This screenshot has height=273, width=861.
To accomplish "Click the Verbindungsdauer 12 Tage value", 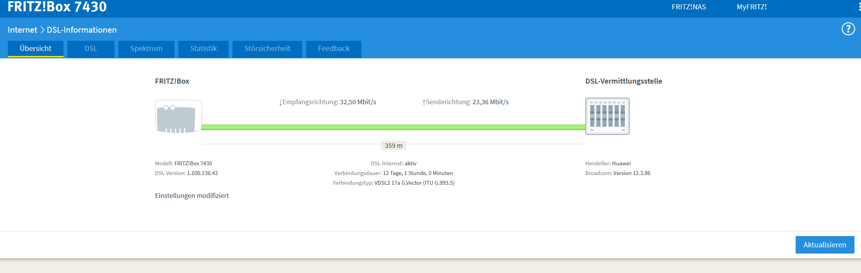I will (394, 173).
